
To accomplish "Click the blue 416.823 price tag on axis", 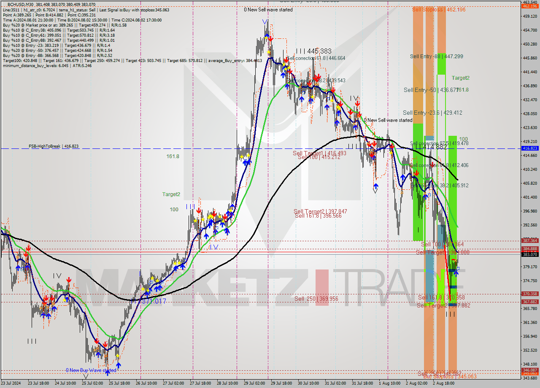I will [x=529, y=148].
